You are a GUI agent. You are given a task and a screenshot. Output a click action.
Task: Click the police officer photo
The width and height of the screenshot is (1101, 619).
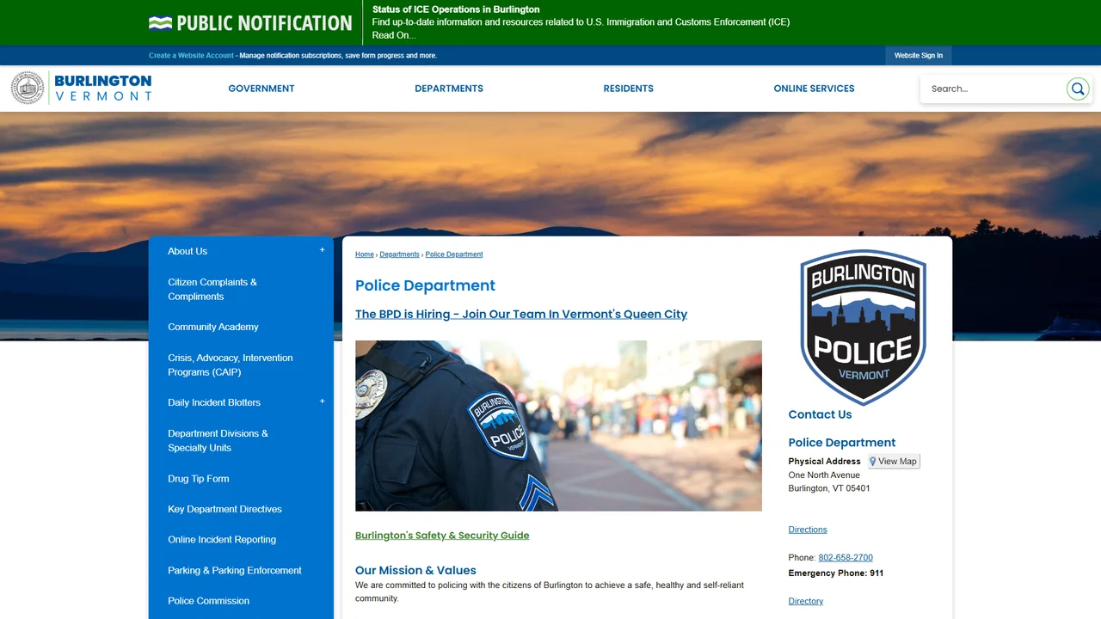click(558, 426)
